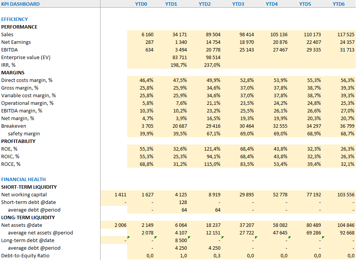
Task: Select the YTD6 column header
Action: coord(338,4)
